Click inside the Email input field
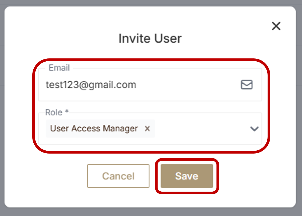This screenshot has height=216, width=302. click(x=121, y=85)
